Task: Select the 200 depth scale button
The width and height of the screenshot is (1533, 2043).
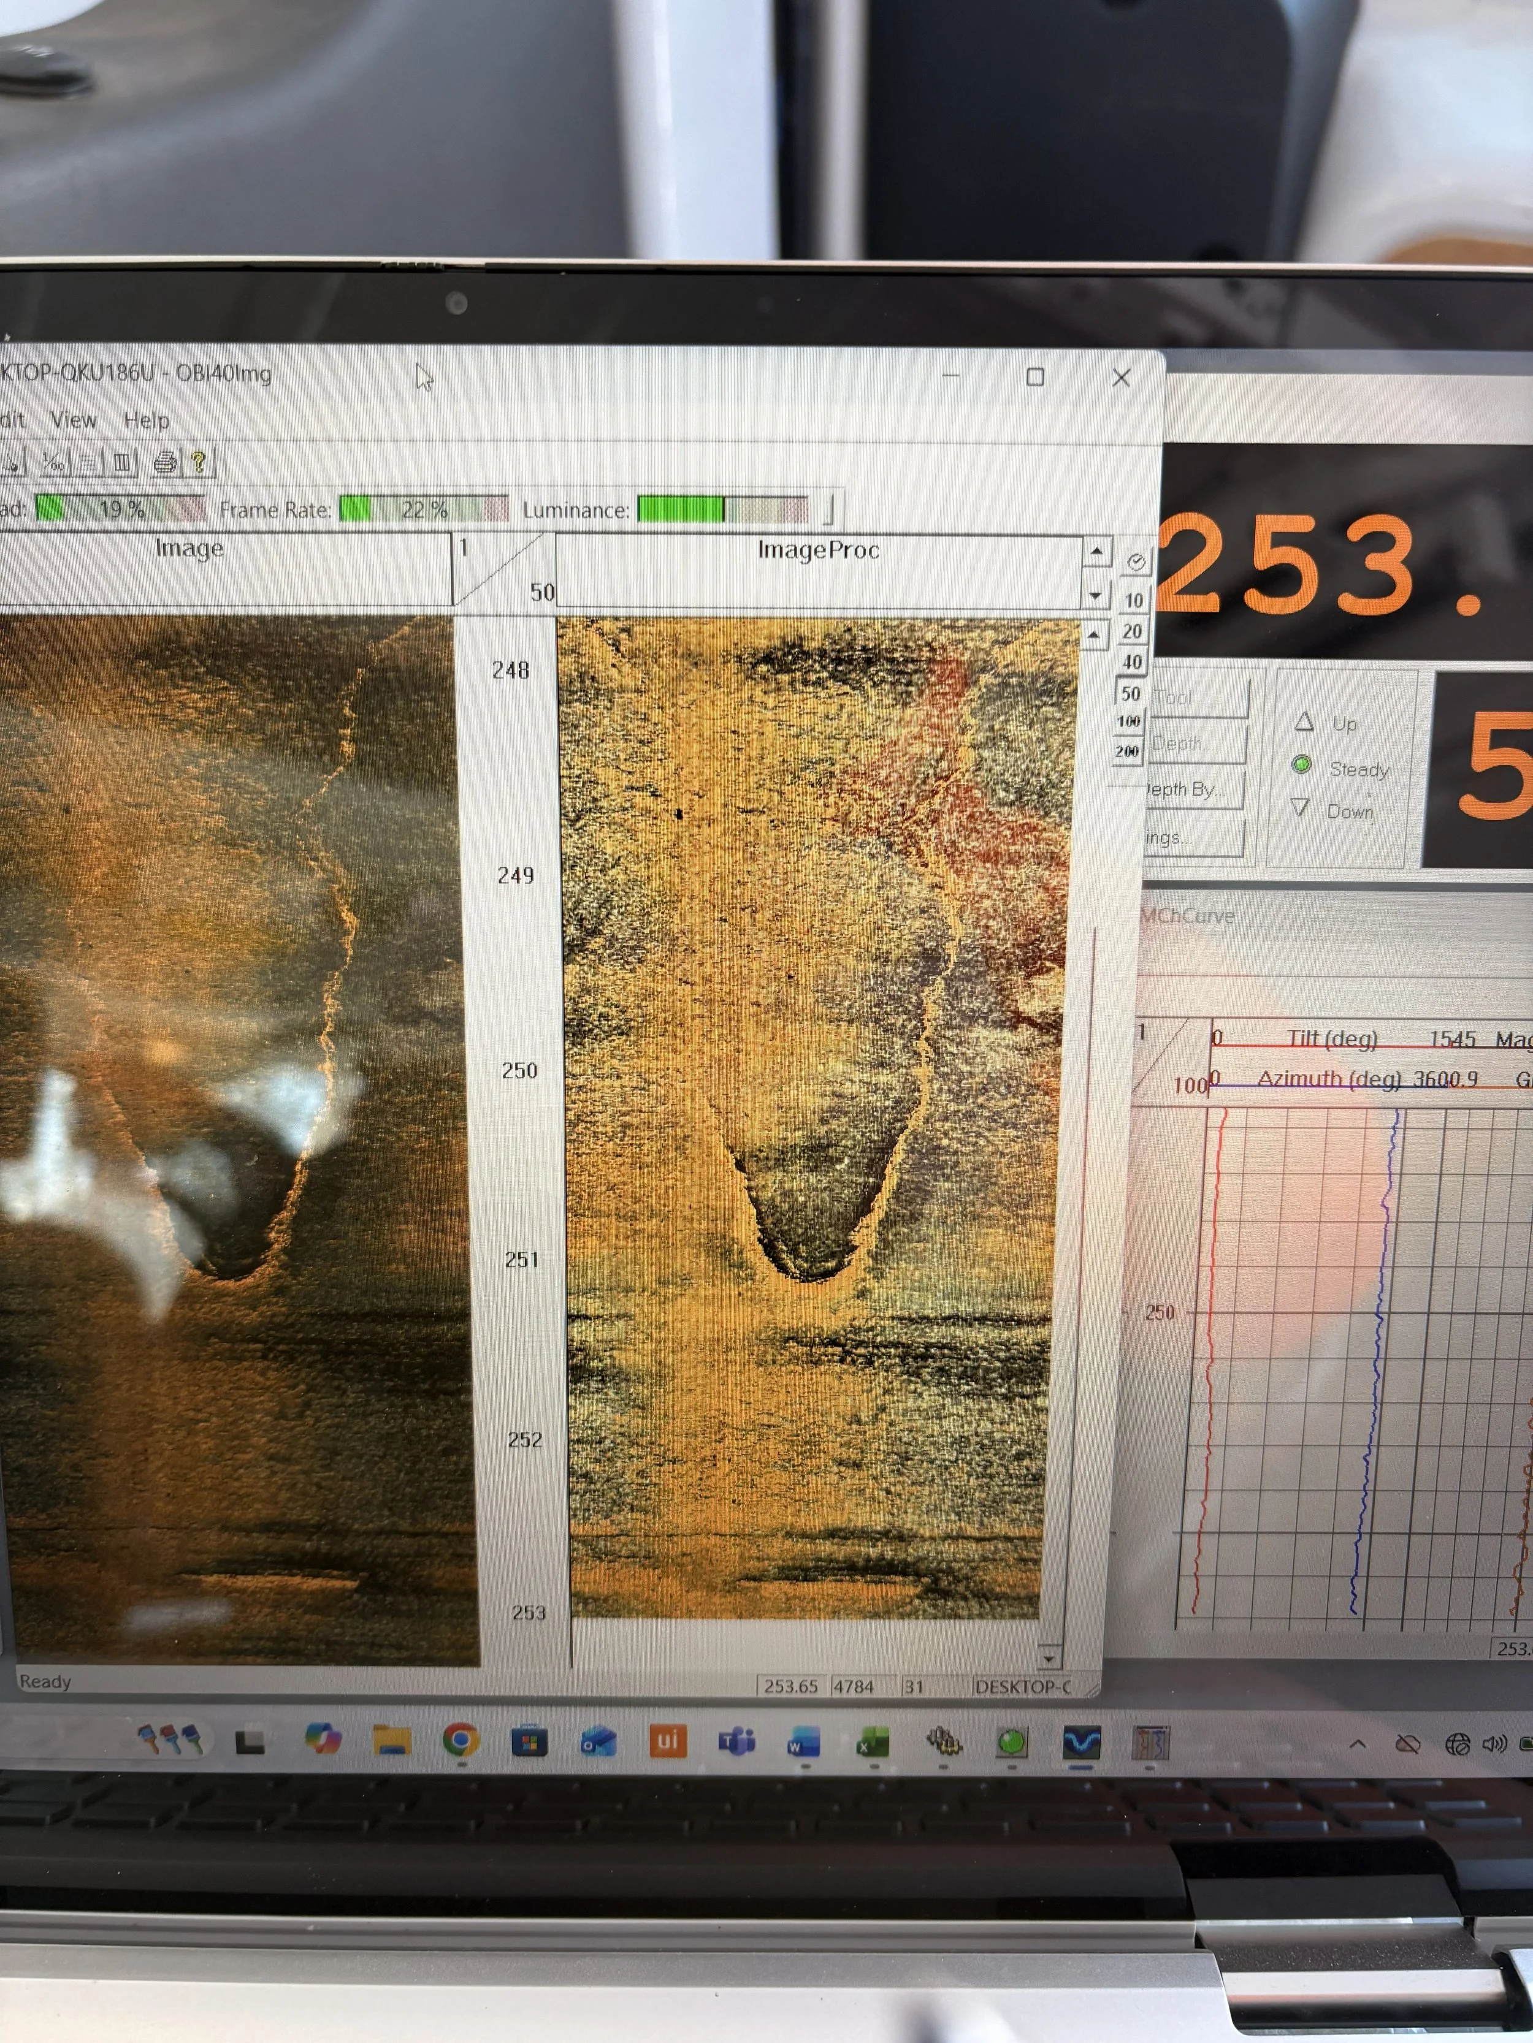Action: coord(1126,752)
